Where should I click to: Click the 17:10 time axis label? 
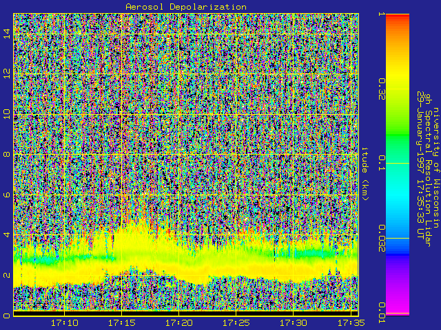click(65, 323)
